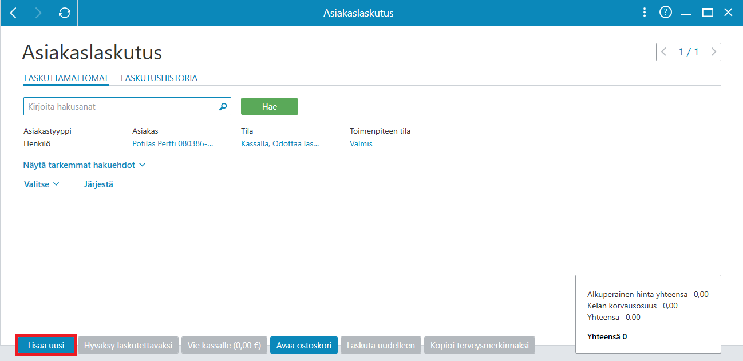This screenshot has height=361, width=743.
Task: Refresh the Asiakaslaskutus view
Action: coord(65,13)
